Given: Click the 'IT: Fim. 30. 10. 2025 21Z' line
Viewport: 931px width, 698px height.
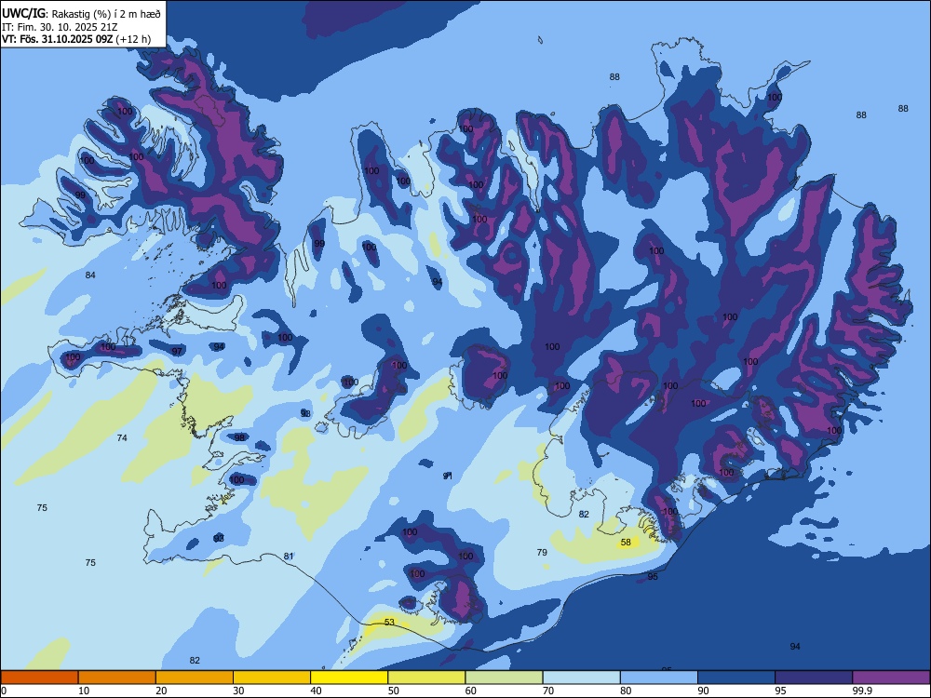Looking at the screenshot, I should [61, 27].
